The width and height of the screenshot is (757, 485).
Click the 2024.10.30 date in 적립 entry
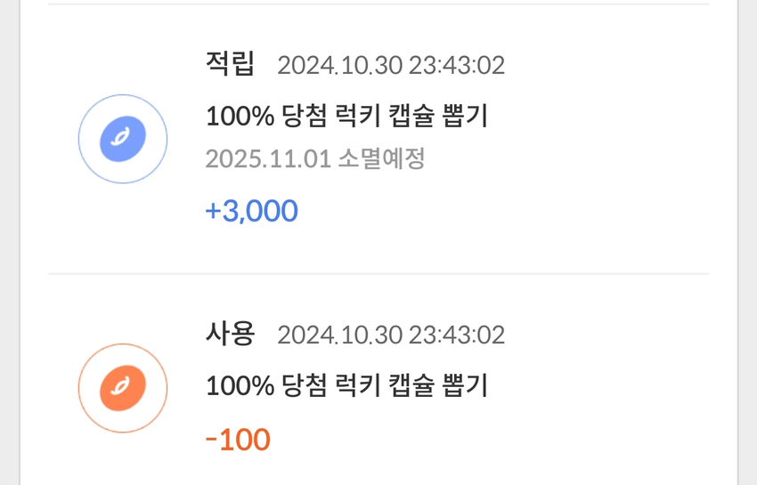coord(339,65)
